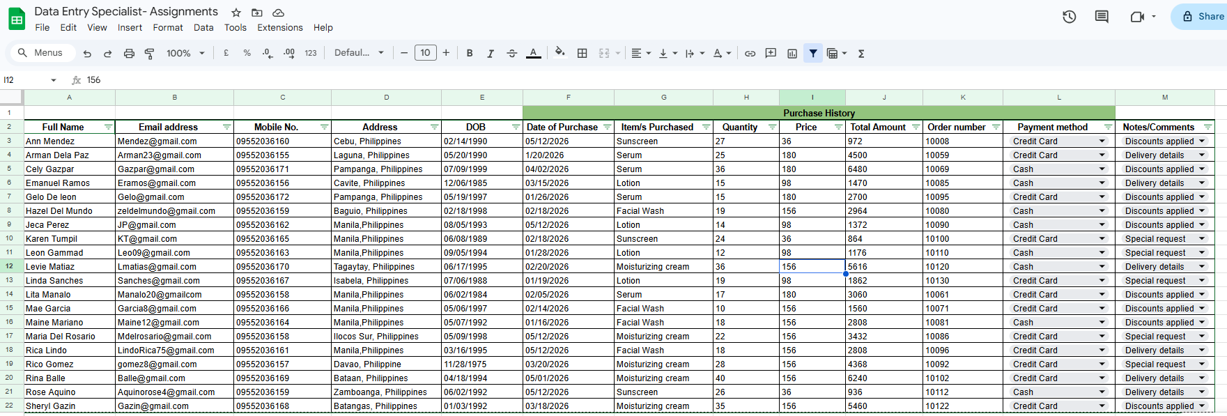This screenshot has width=1227, height=416.
Task: Open vertical align dropdown
Action: click(667, 53)
